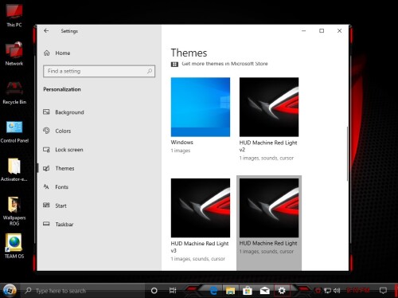Screen dimensions: 398x298
Task: Click the Find a setting search box
Action: coord(99,71)
